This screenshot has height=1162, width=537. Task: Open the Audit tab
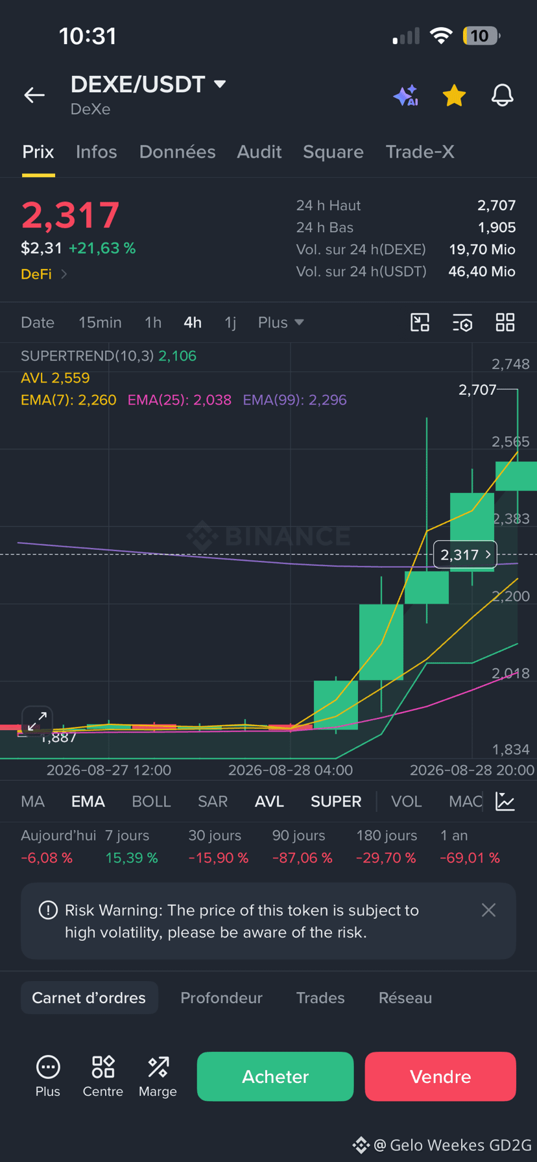point(259,152)
